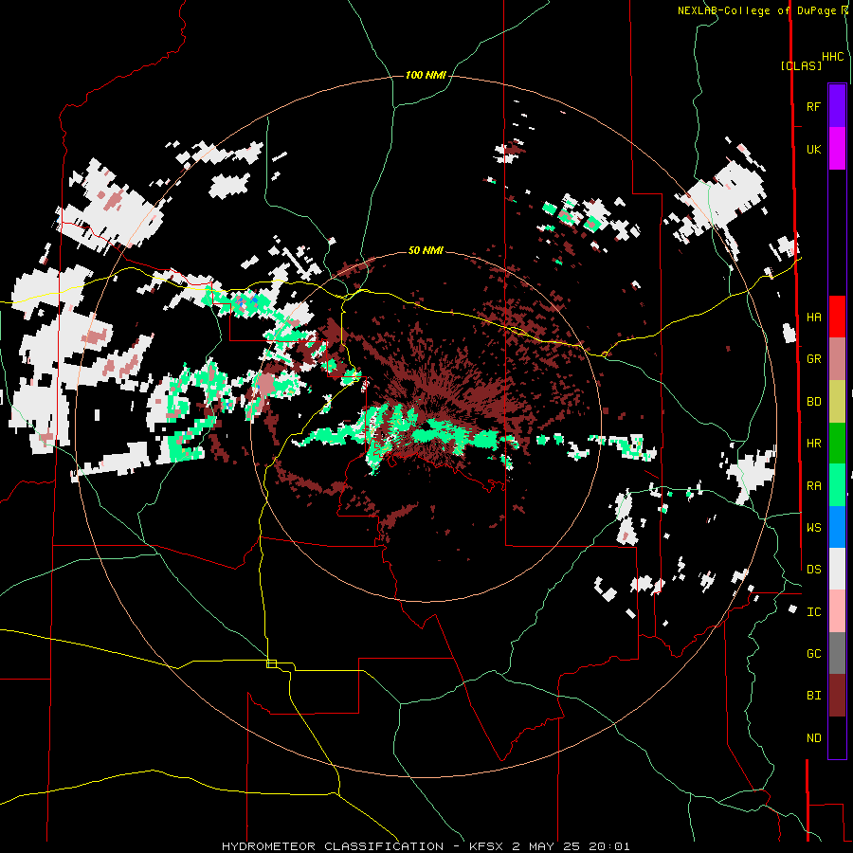
Task: Click the HR dark green legend swatch
Action: [837, 444]
